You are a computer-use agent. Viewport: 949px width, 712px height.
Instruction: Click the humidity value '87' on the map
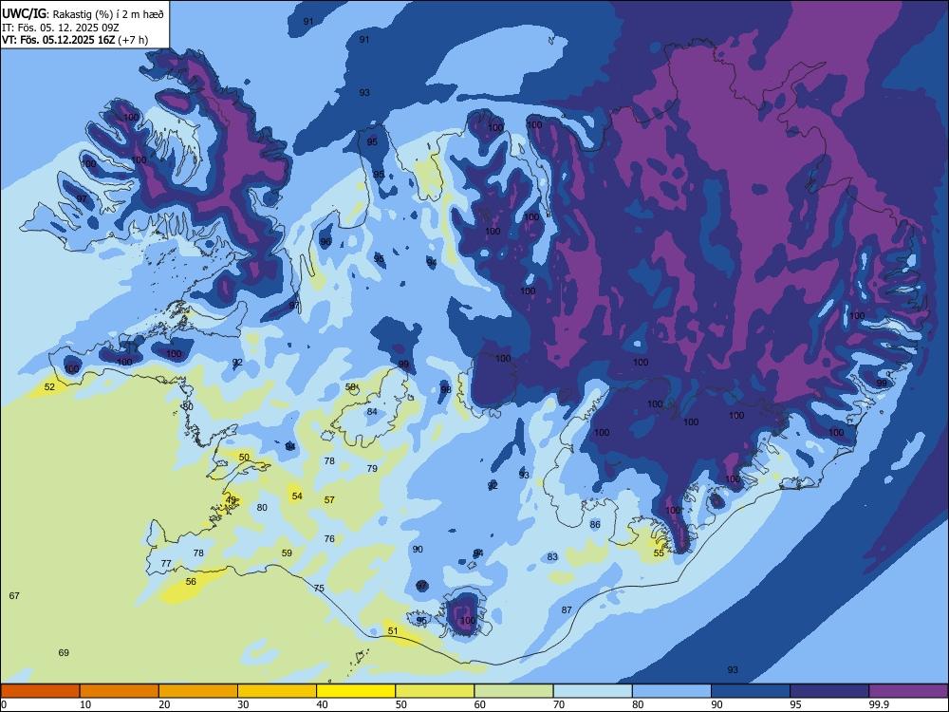click(567, 609)
